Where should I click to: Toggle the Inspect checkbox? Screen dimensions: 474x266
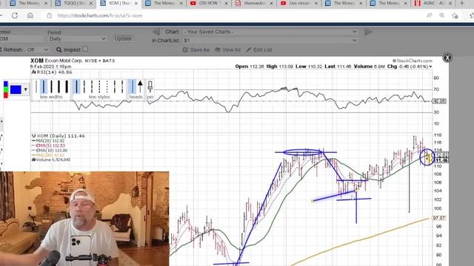[x=86, y=49]
